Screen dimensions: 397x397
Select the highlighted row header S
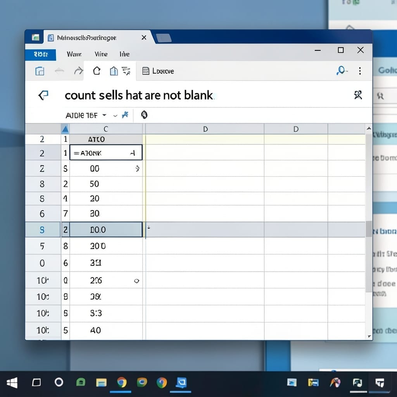tap(43, 230)
